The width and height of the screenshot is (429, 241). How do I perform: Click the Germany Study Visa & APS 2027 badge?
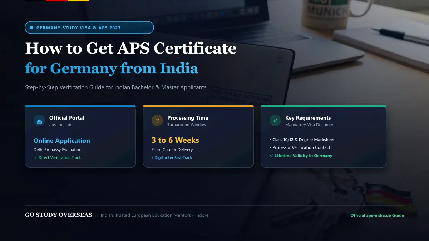click(89, 27)
